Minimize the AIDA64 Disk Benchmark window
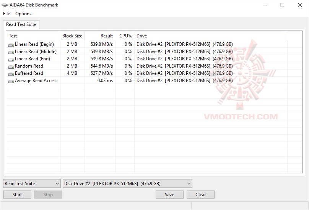This screenshot has width=309, height=210. coord(265,5)
